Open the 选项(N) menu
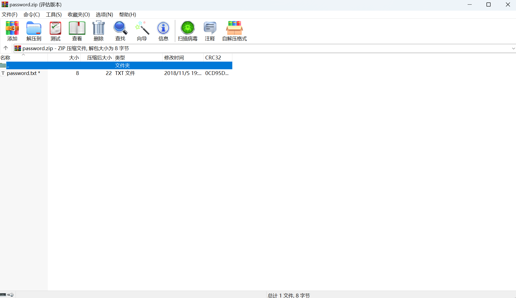The image size is (516, 298). point(104,14)
